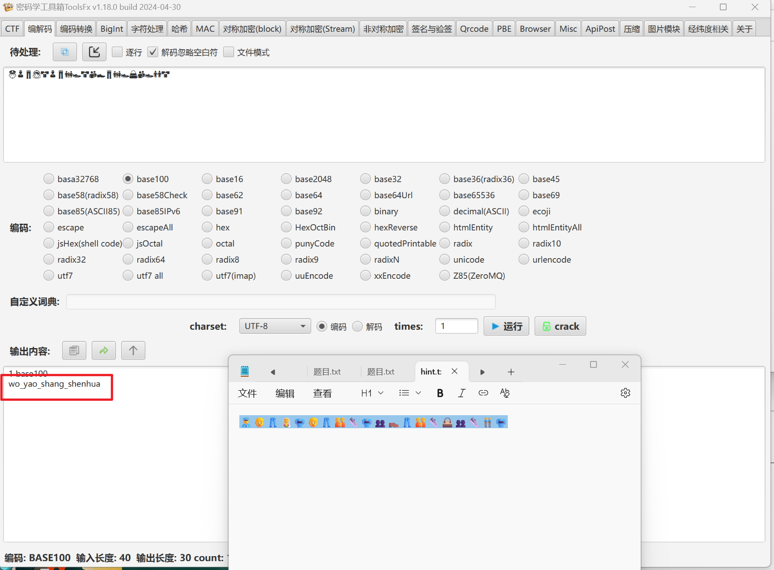The image size is (774, 570).
Task: Click the 自定义词典 input field
Action: pyautogui.click(x=281, y=302)
